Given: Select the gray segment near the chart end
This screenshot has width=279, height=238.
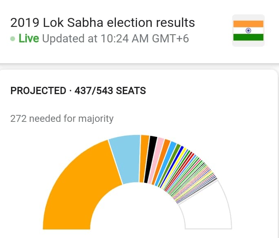Looking at the screenshot, I should point(197,191).
